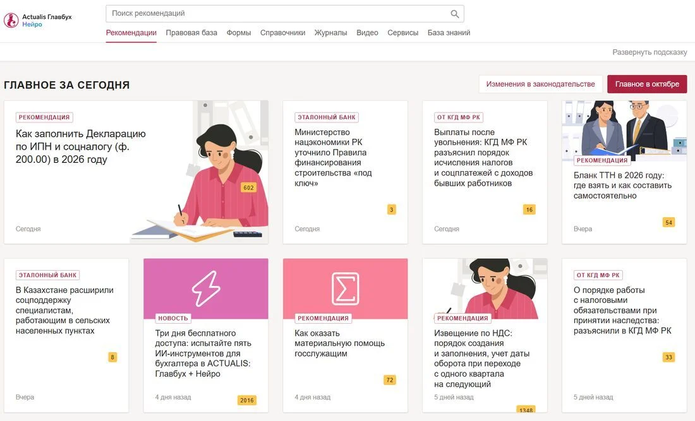The width and height of the screenshot is (695, 421).
Task: Click the yellow badge showing 3
Action: [391, 210]
